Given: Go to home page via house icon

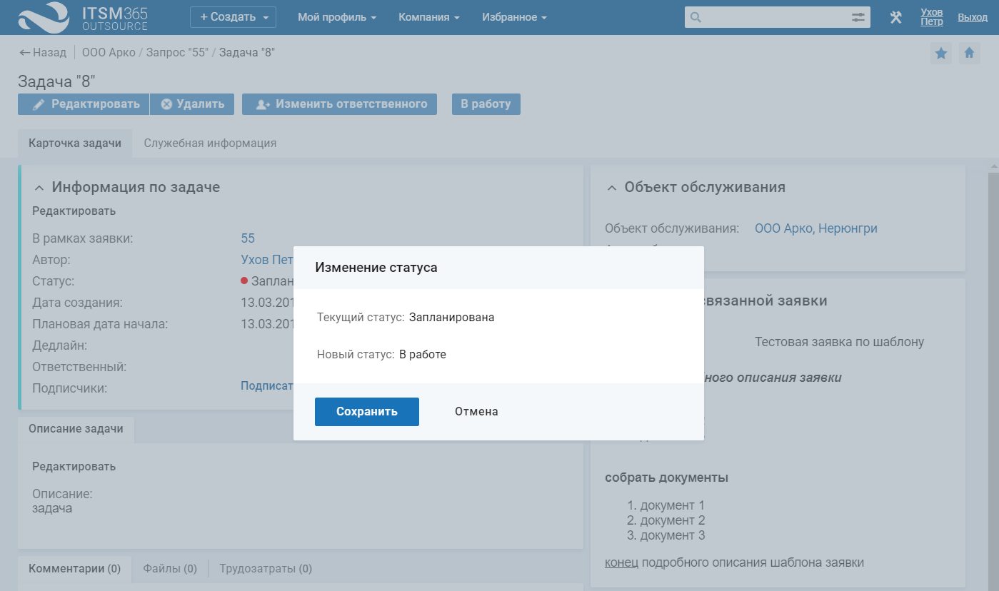Looking at the screenshot, I should 969,53.
